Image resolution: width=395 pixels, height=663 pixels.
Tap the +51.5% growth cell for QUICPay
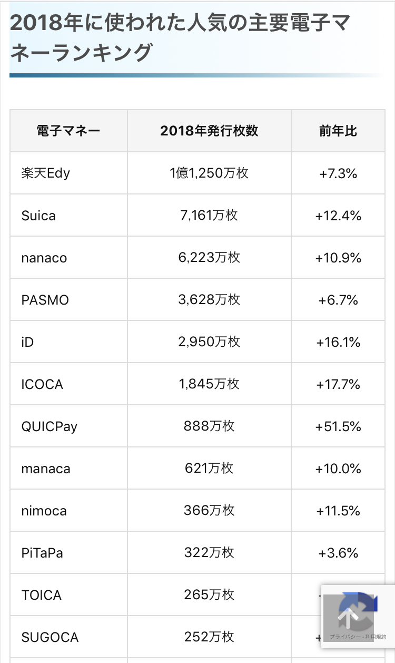coord(338,426)
